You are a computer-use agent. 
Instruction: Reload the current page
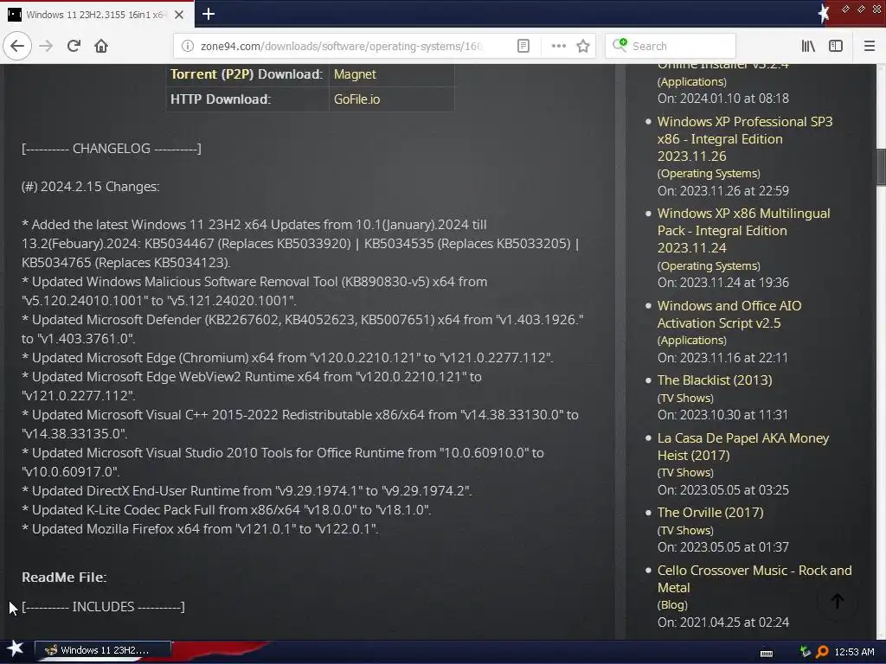tap(74, 46)
